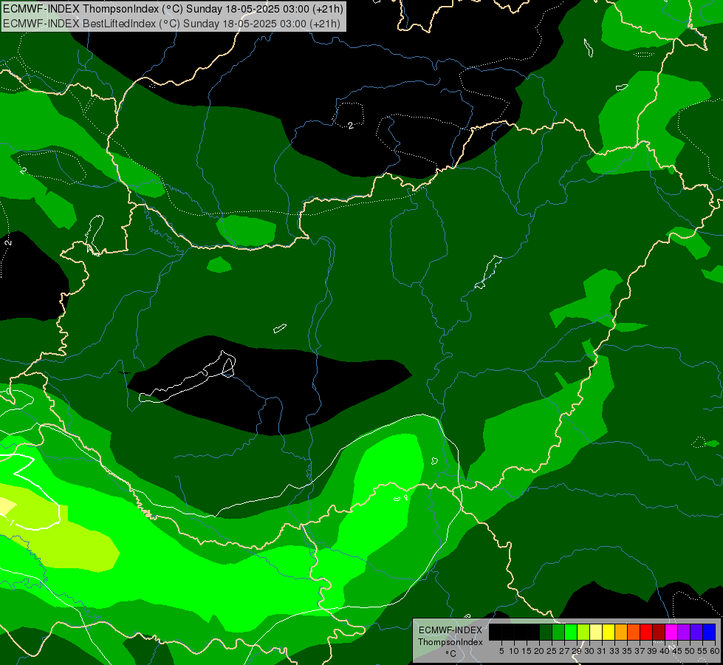
Task: Click the legend scale value "50"
Action: [690, 651]
